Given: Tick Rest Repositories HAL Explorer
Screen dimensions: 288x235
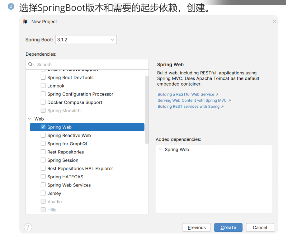Looking at the screenshot, I should point(43,168).
